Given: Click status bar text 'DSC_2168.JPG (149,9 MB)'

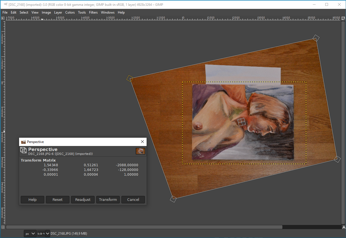Looking at the screenshot, I should coord(69,234).
